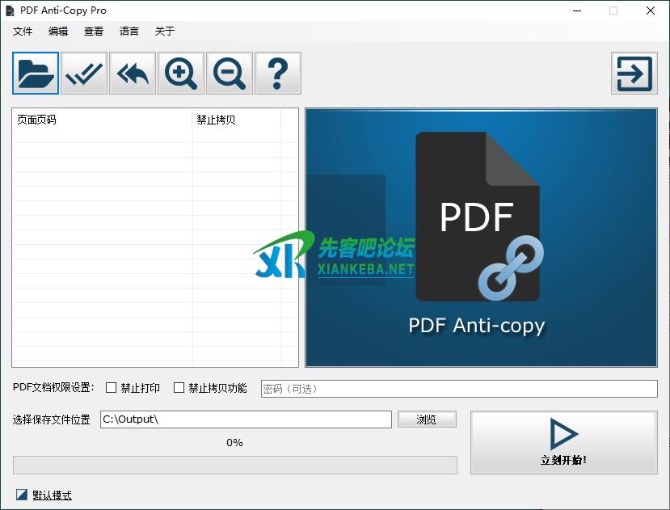The image size is (670, 510).
Task: Click the 浏览 browse button
Action: 427,419
